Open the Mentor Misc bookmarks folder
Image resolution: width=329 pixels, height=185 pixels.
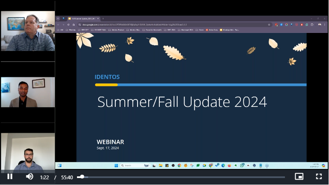pos(133,30)
